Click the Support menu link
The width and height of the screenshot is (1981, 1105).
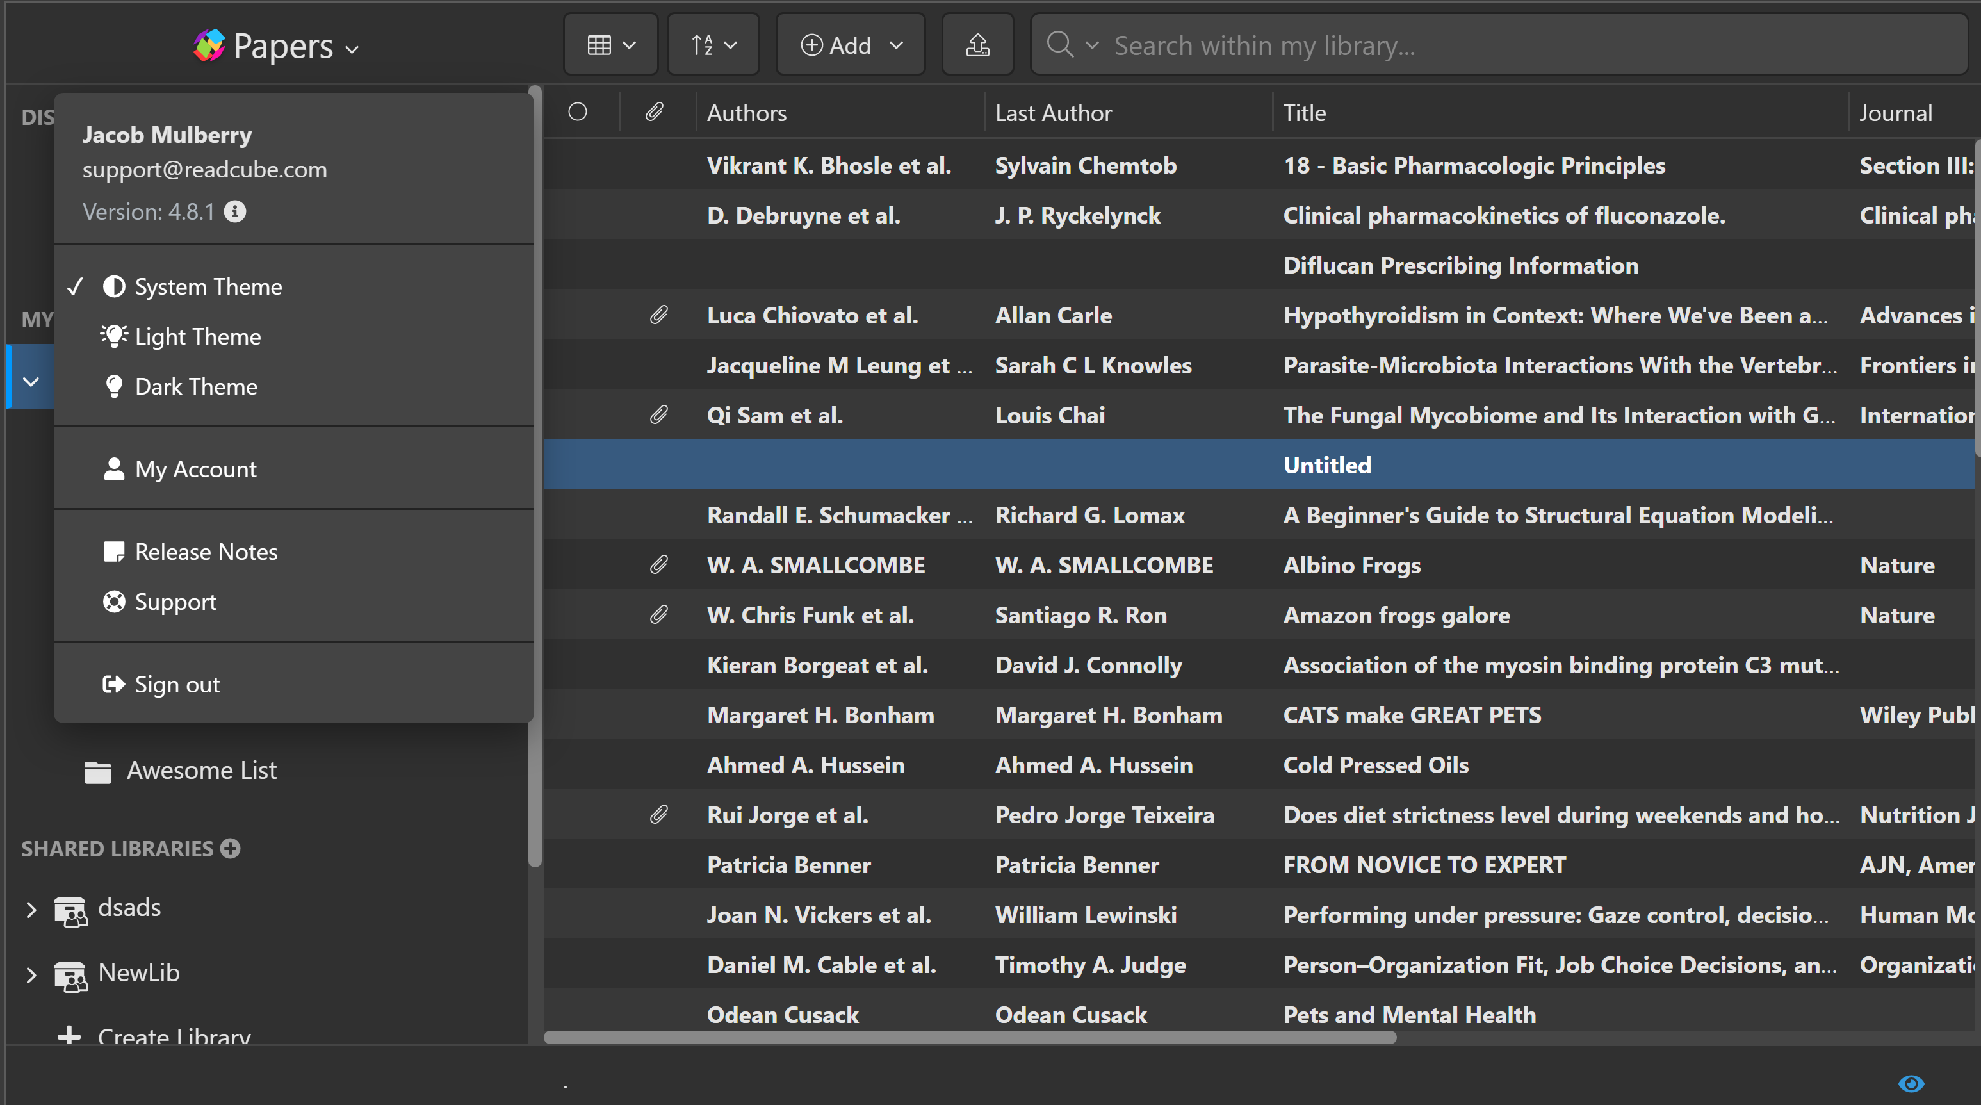(175, 602)
